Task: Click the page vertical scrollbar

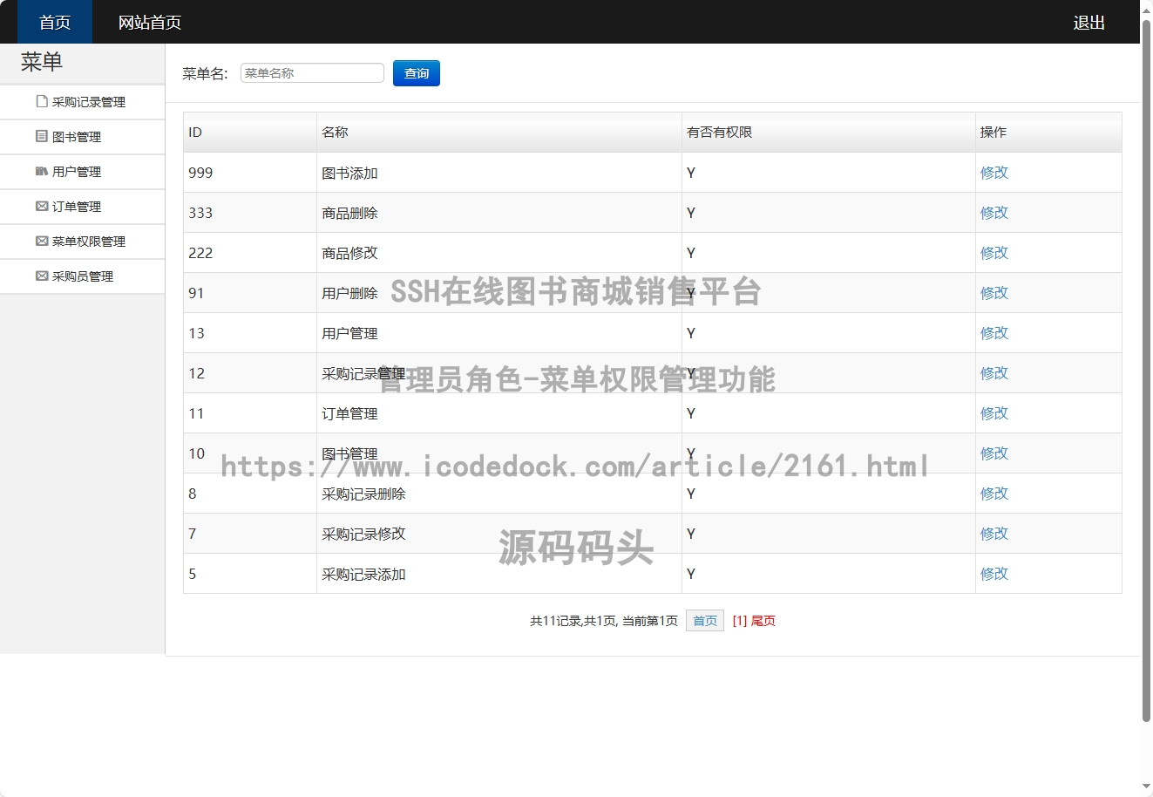Action: tap(1146, 371)
